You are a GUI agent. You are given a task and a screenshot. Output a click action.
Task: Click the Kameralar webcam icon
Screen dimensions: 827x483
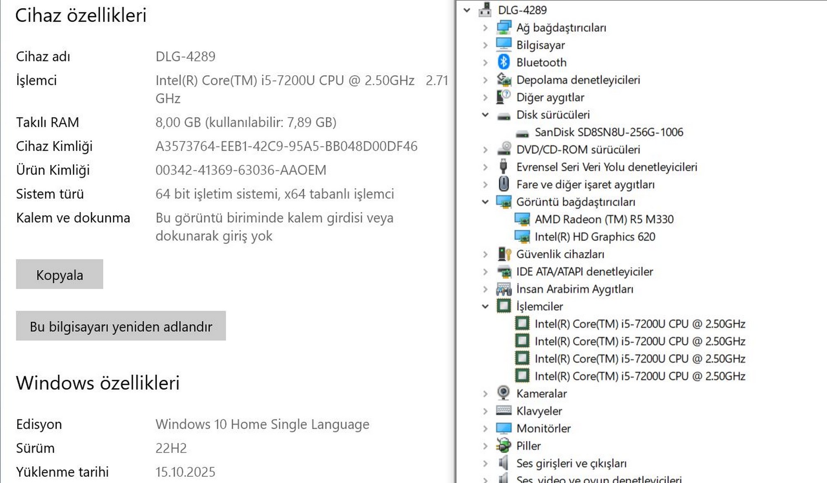pyautogui.click(x=503, y=393)
